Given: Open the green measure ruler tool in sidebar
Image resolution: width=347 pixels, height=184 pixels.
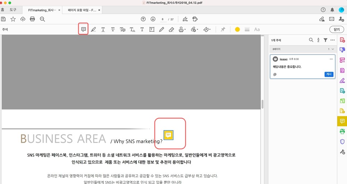Looking at the screenshot, I should pyautogui.click(x=342, y=101).
